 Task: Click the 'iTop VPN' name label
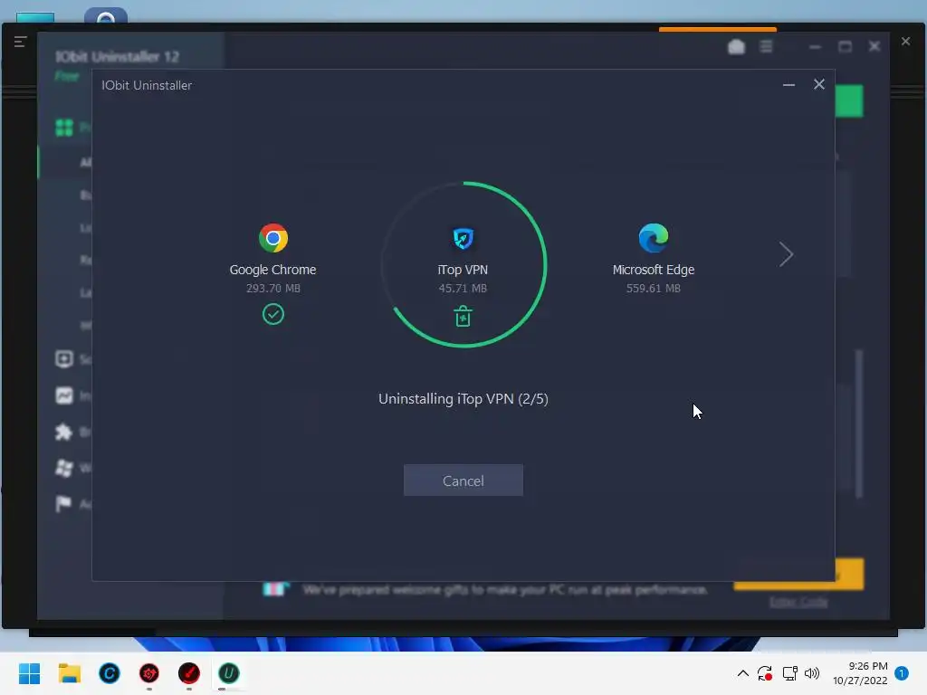click(x=463, y=270)
